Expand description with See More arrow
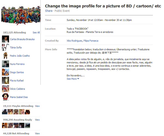Screen dimensions: 164x136 73,79
